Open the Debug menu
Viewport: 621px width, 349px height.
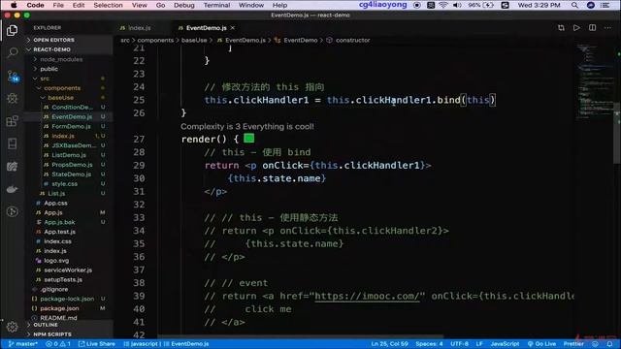click(x=184, y=5)
